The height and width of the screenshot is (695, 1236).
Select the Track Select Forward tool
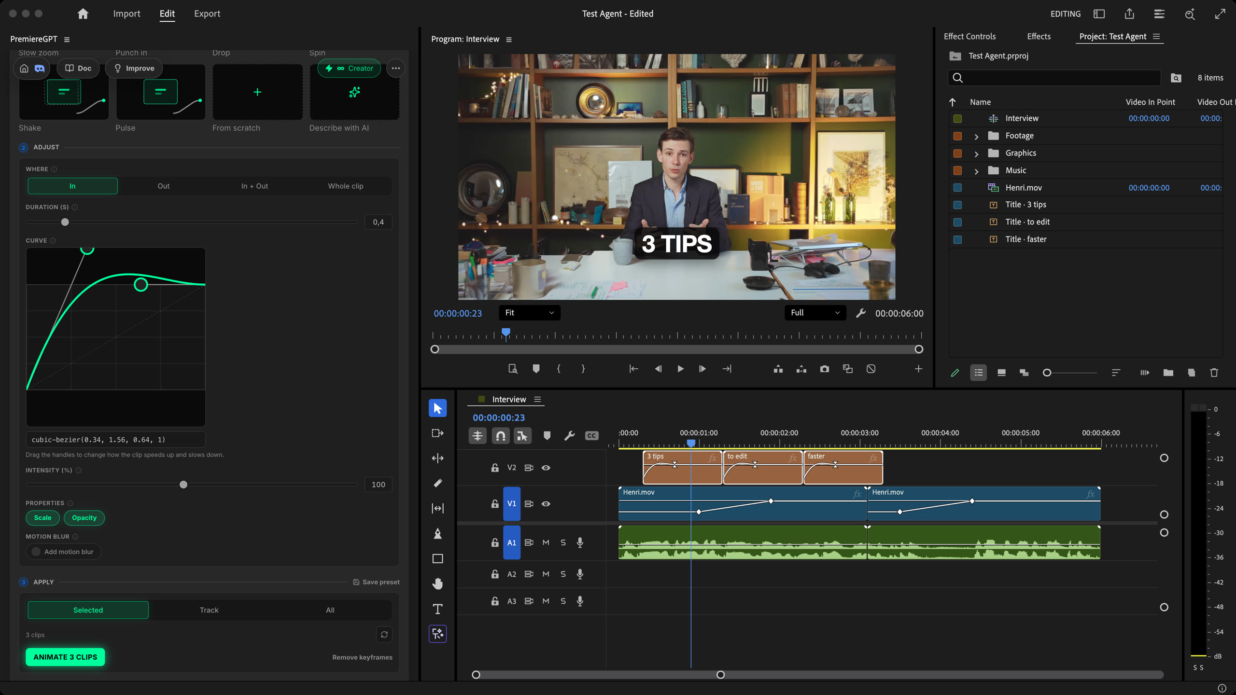coord(437,433)
